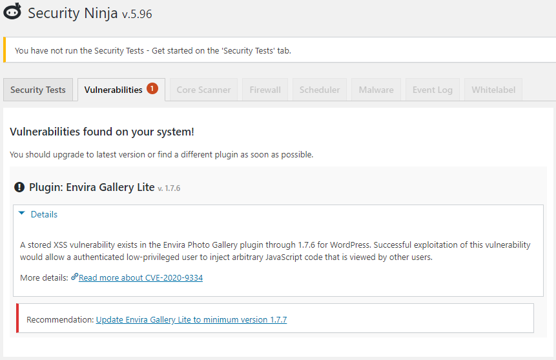Click the Security Ninja v.5.96 title

[x=90, y=14]
